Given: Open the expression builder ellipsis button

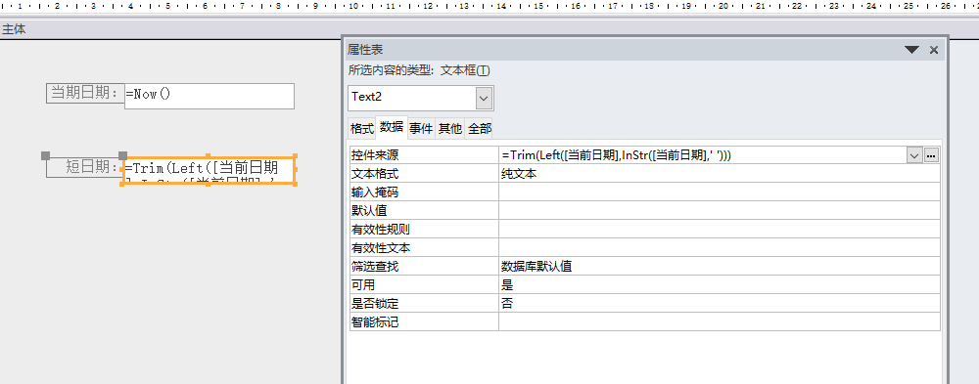Looking at the screenshot, I should [x=932, y=155].
